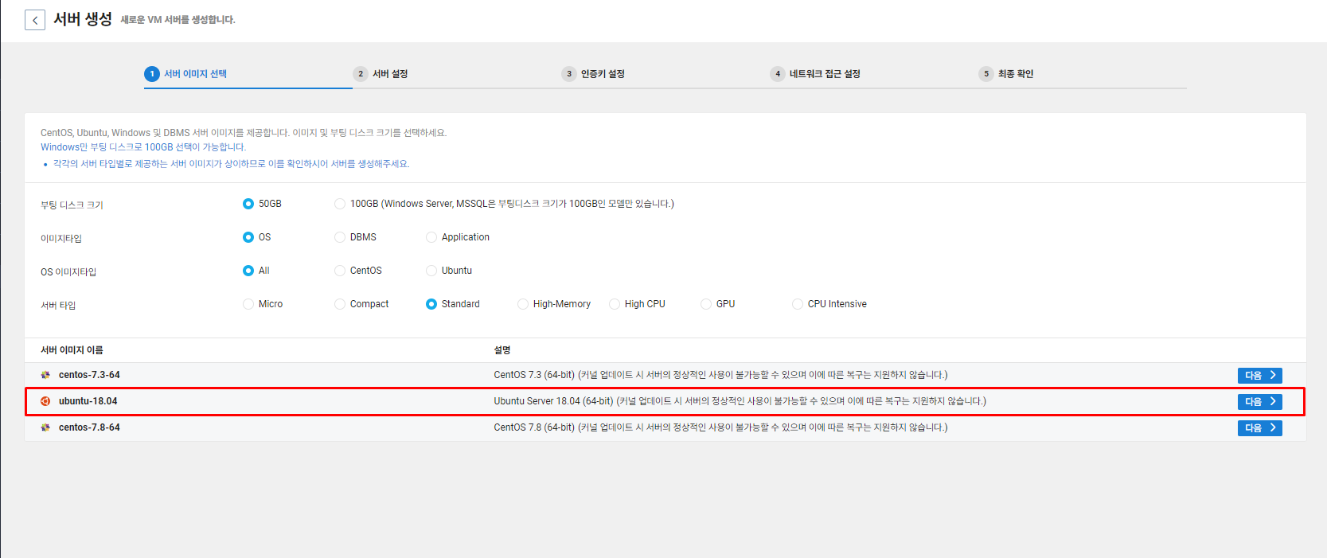Click the CentOS 7.3 (64-bit) description text

coord(720,375)
